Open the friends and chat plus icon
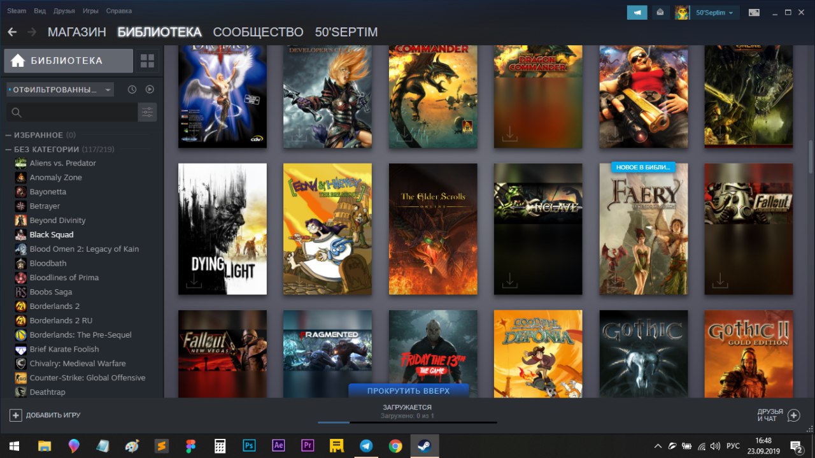Viewport: 815px width, 458px height. tap(793, 415)
